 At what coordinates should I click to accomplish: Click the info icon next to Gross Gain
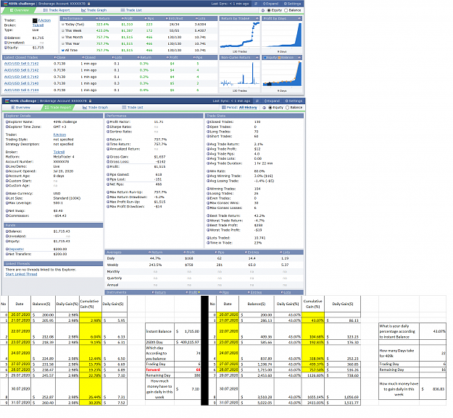pos(108,157)
